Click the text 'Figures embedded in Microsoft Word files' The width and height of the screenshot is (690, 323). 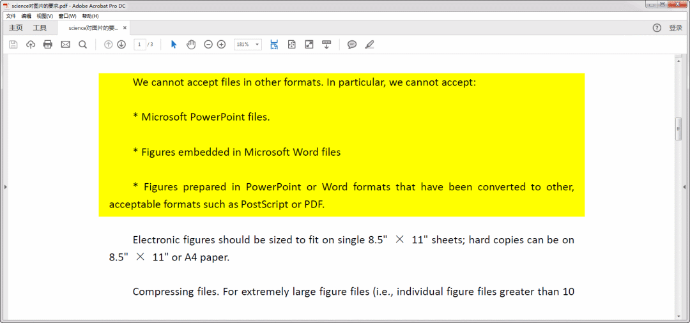pos(241,152)
